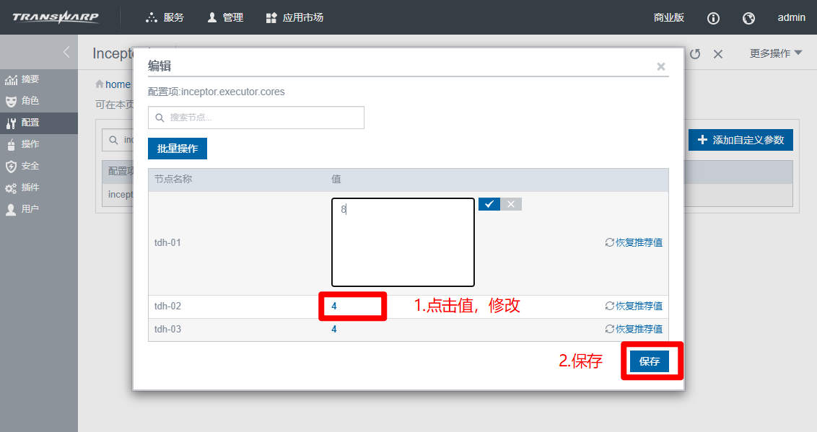
Task: Cancel tdh-01 edit with gray X
Action: pos(511,204)
